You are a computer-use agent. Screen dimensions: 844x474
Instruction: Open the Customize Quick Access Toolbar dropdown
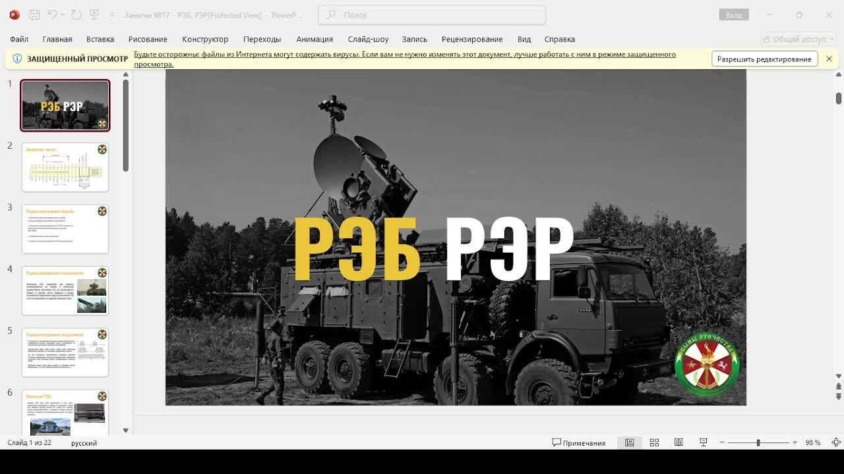click(x=112, y=14)
